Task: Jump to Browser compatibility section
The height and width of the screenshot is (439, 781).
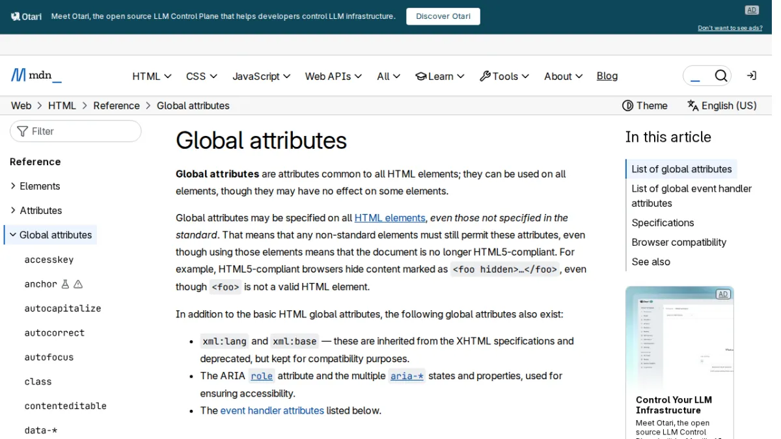Action: (x=679, y=242)
